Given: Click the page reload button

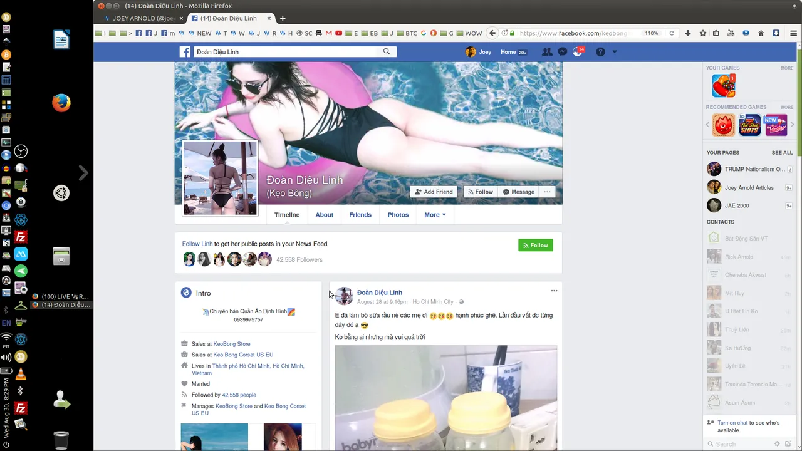Looking at the screenshot, I should (672, 33).
